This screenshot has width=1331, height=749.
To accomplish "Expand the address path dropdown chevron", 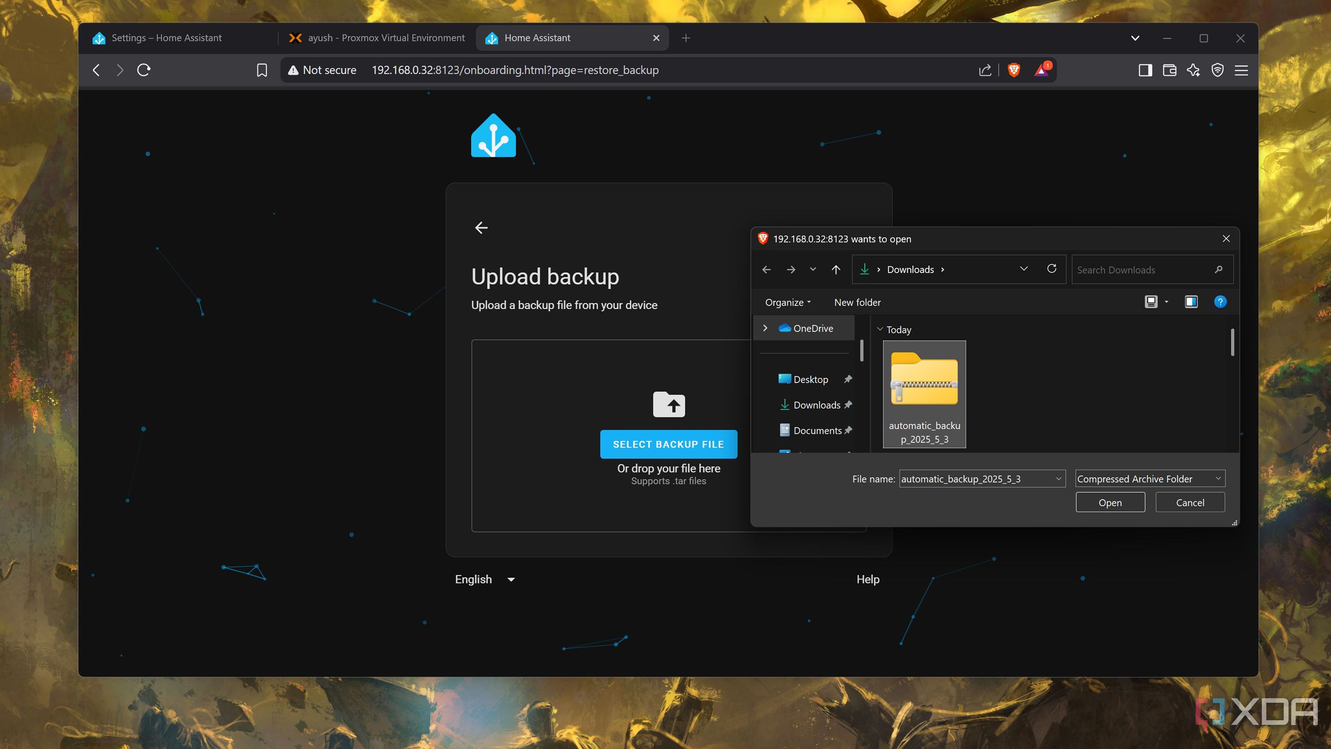I will click(1024, 269).
